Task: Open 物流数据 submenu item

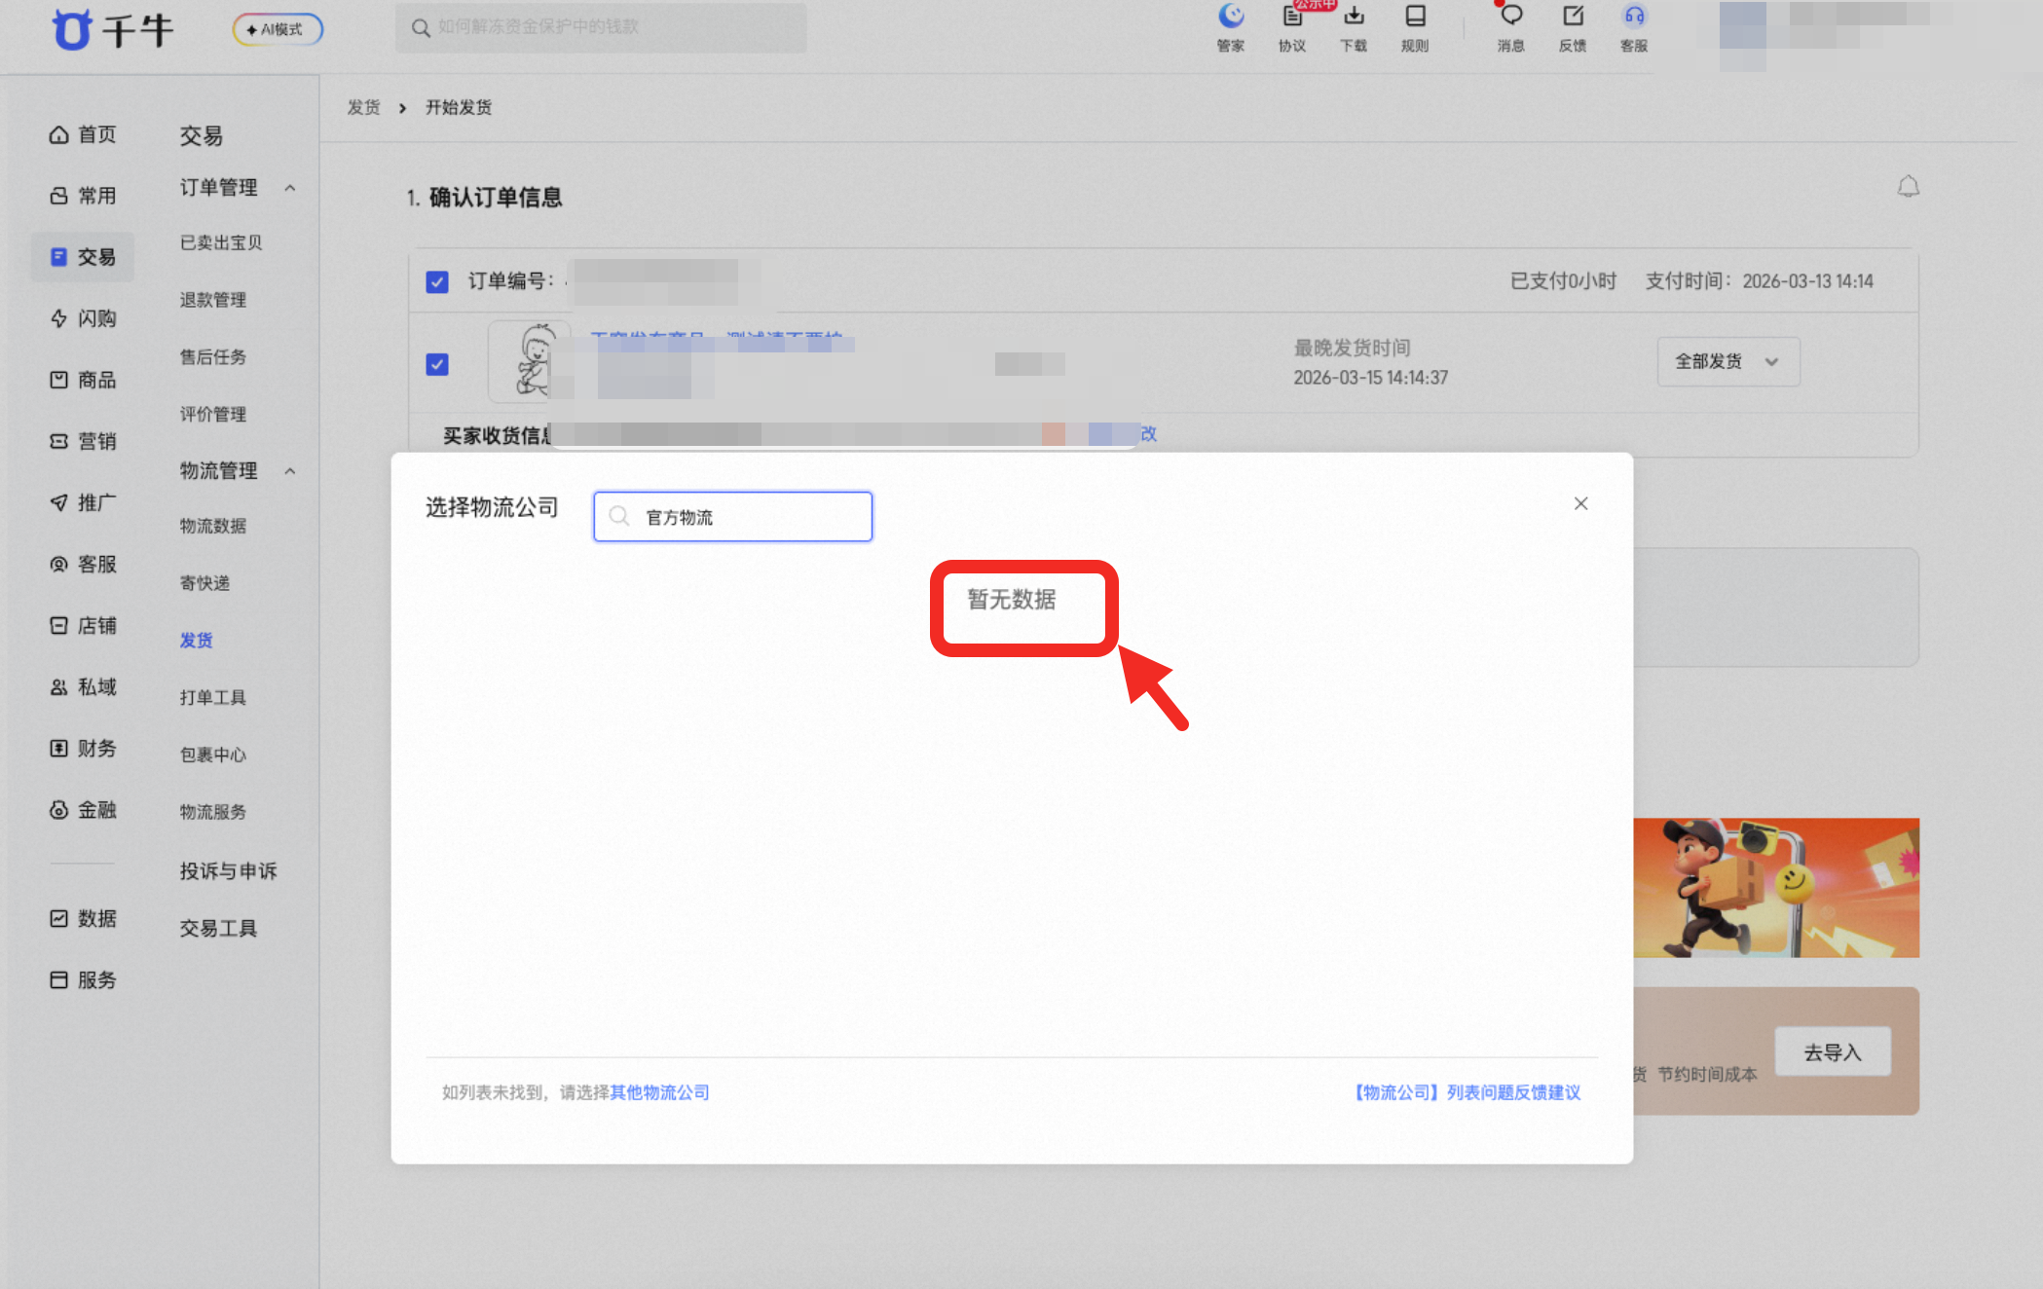Action: tap(212, 526)
